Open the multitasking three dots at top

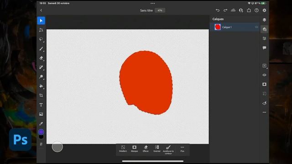pos(153,3)
